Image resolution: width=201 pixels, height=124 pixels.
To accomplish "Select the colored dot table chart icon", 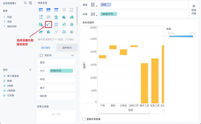I will pos(41,17).
